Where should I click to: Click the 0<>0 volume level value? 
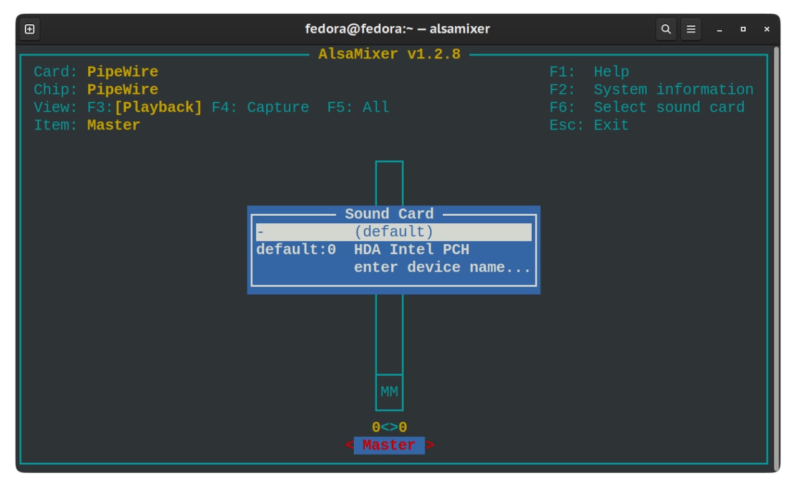pyautogui.click(x=389, y=428)
